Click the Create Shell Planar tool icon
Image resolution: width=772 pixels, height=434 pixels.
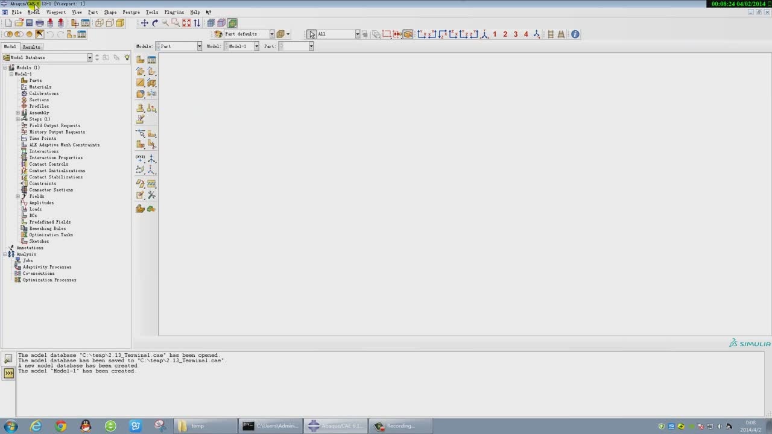[x=141, y=83]
